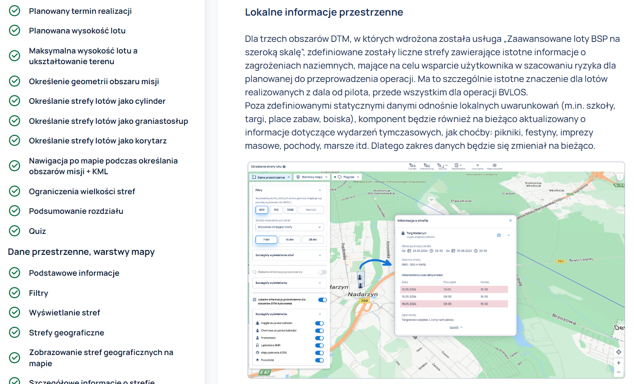Collapse the Dane przestrzenne dropdown
The height and width of the screenshot is (384, 634).
pos(271,177)
